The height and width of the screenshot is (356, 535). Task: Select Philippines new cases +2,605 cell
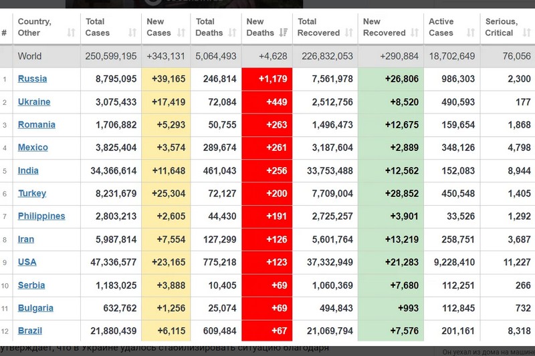(166, 216)
